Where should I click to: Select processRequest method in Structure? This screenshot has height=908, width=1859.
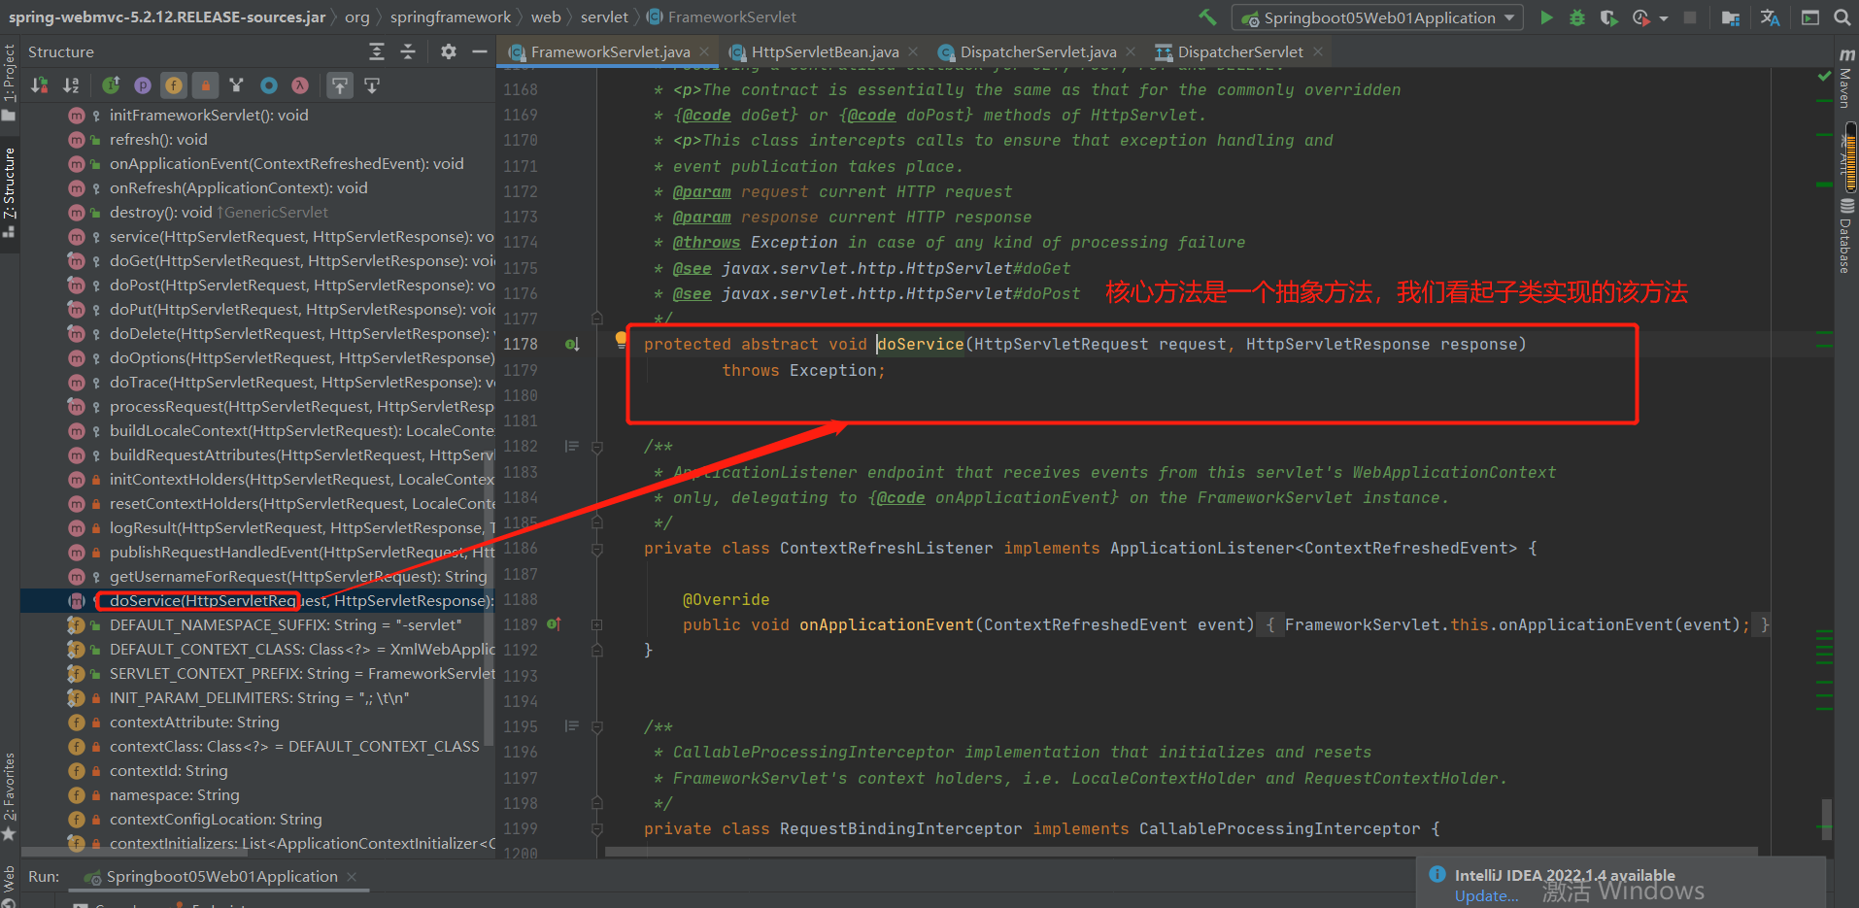pyautogui.click(x=302, y=407)
